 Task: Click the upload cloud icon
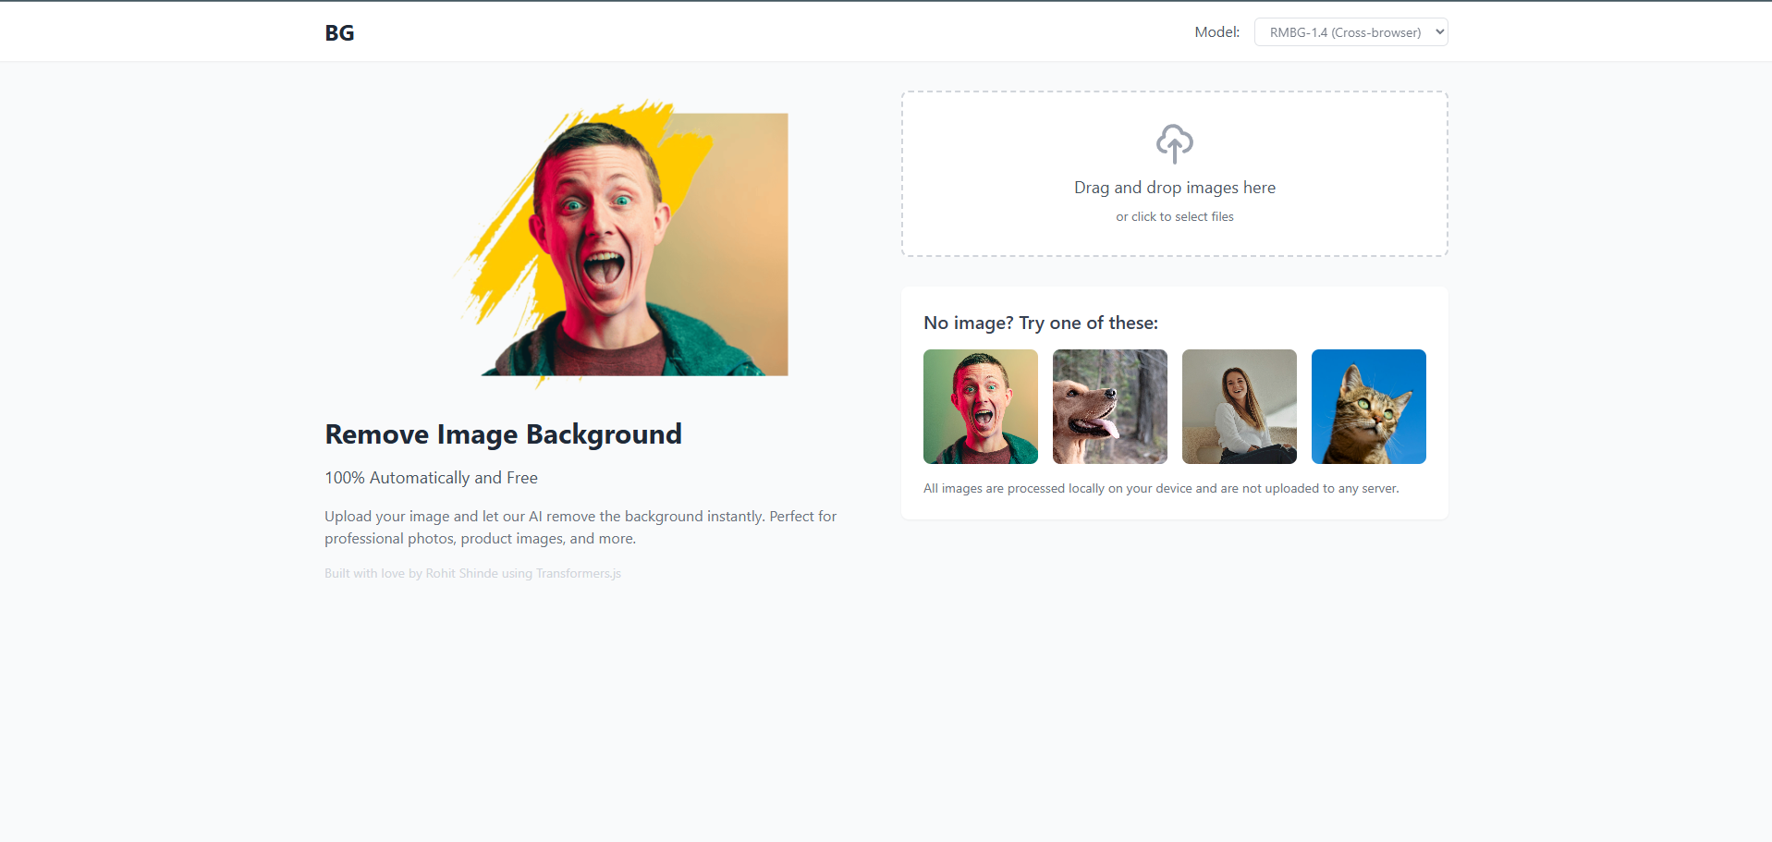coord(1174,143)
